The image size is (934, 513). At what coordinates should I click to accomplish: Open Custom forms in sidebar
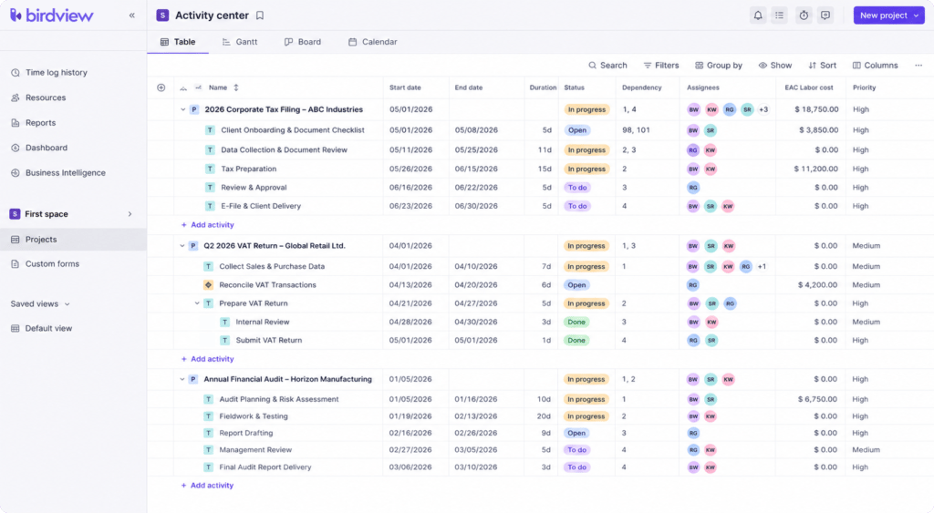pyautogui.click(x=46, y=263)
